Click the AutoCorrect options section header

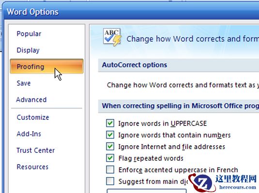(179, 65)
